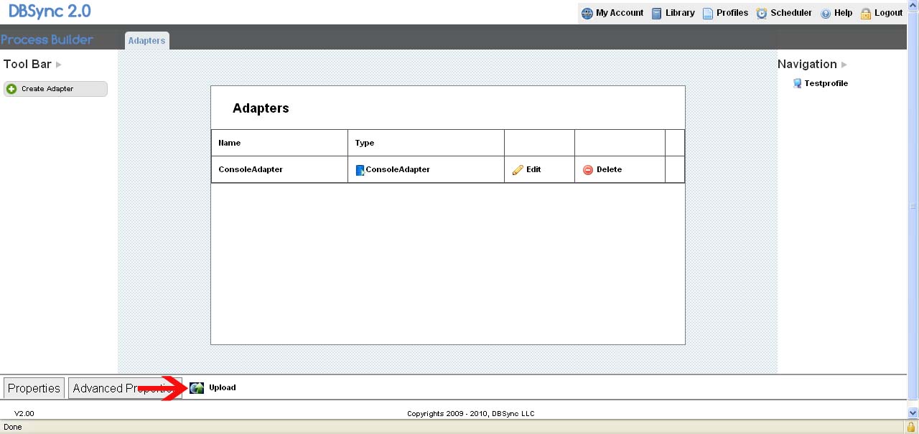Click the ConsoleAdapter type icon

point(360,170)
